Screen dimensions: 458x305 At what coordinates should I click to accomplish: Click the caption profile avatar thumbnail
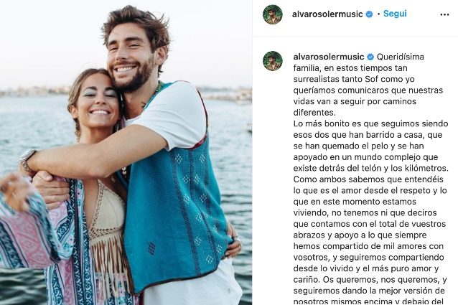tap(273, 61)
